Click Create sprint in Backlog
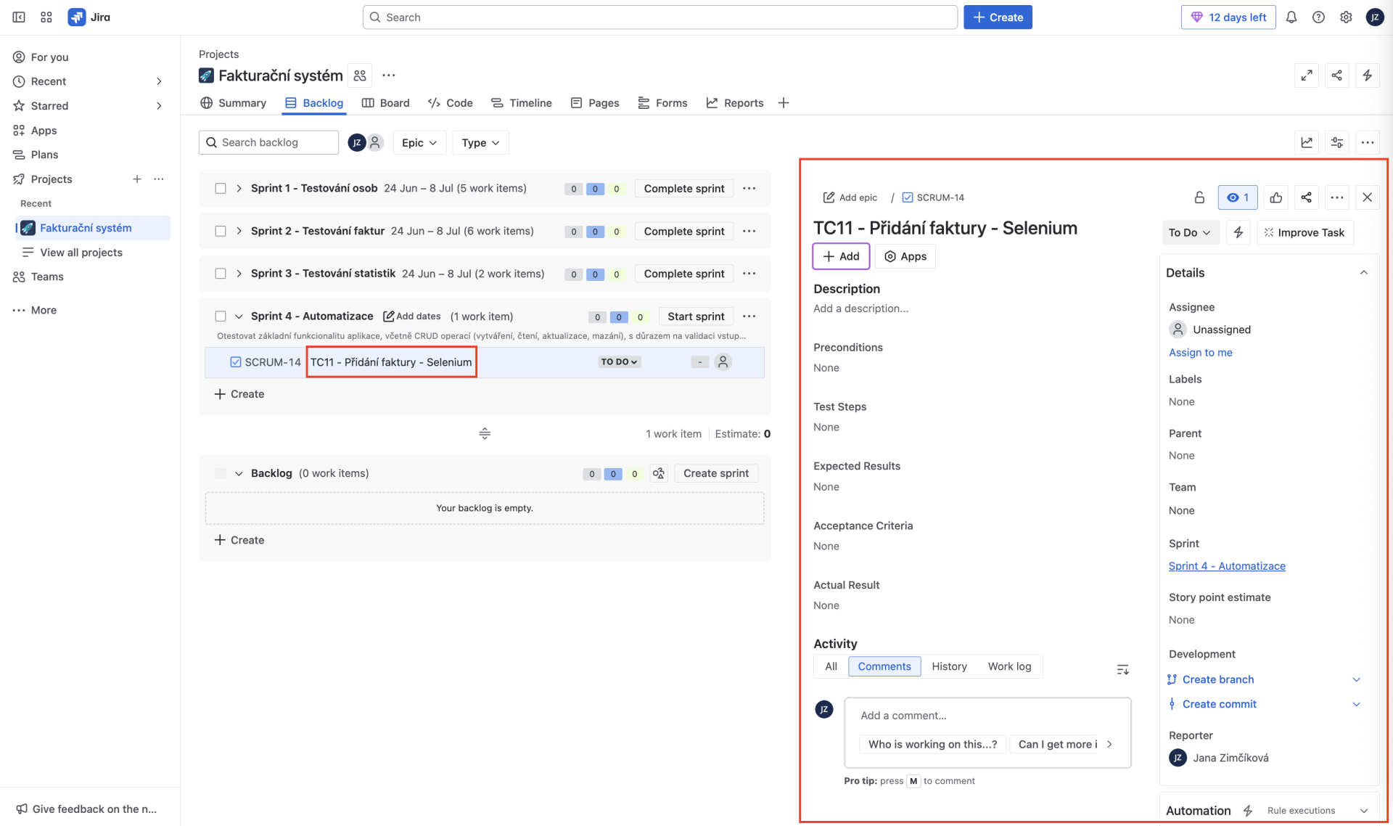 point(716,474)
